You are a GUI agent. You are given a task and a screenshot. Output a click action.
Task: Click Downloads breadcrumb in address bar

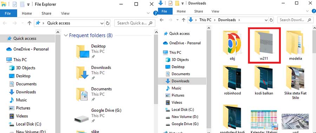click(227, 20)
